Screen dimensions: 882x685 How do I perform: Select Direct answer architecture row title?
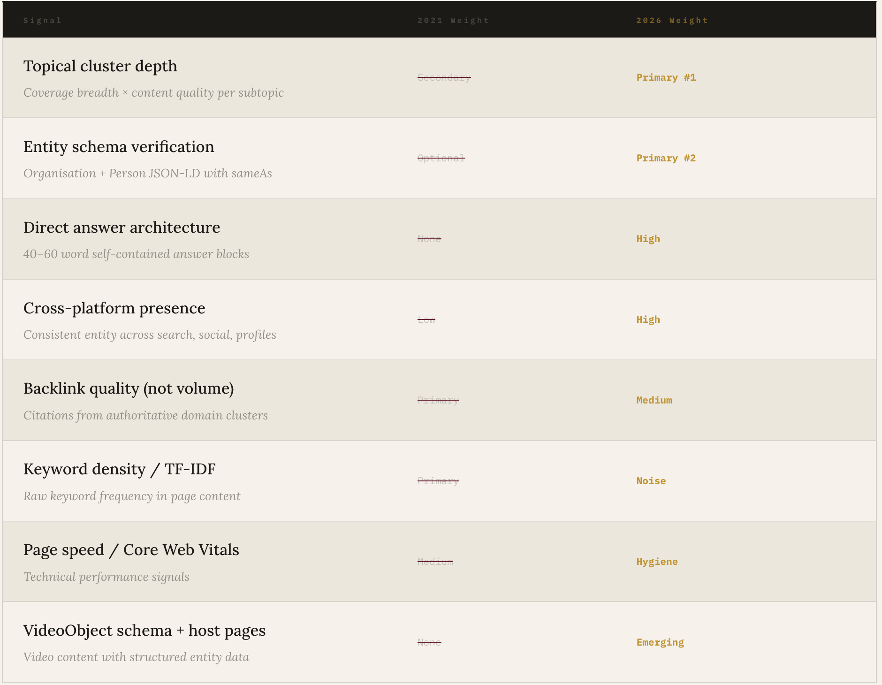(x=122, y=228)
